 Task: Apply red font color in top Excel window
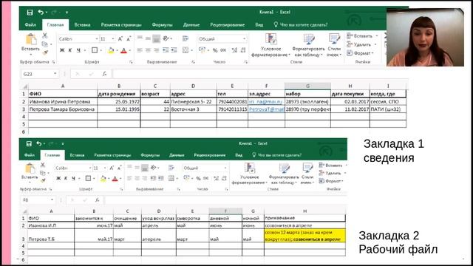tap(123, 50)
